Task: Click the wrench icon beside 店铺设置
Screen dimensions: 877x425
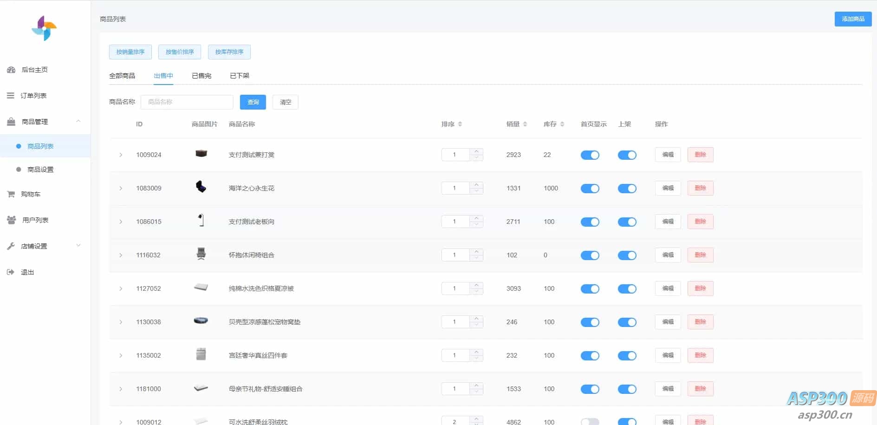Action: 11,246
